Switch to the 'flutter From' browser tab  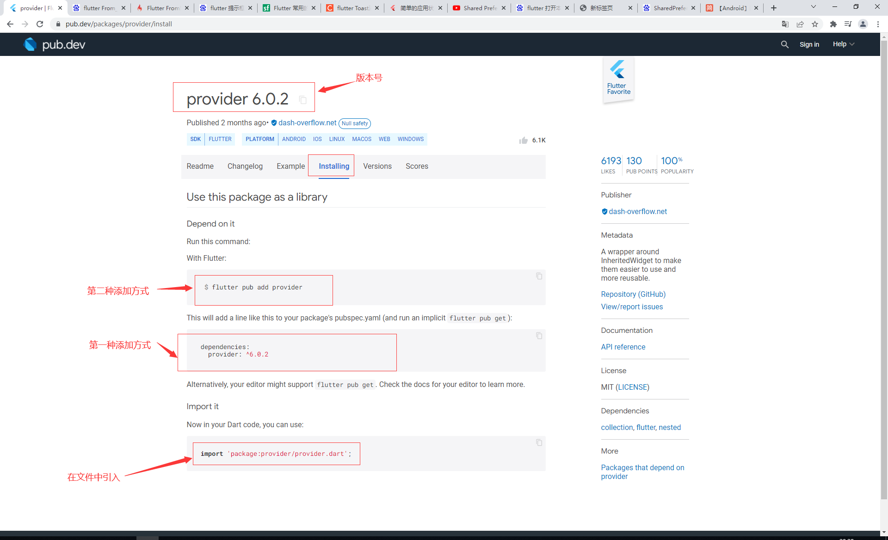[x=99, y=8]
